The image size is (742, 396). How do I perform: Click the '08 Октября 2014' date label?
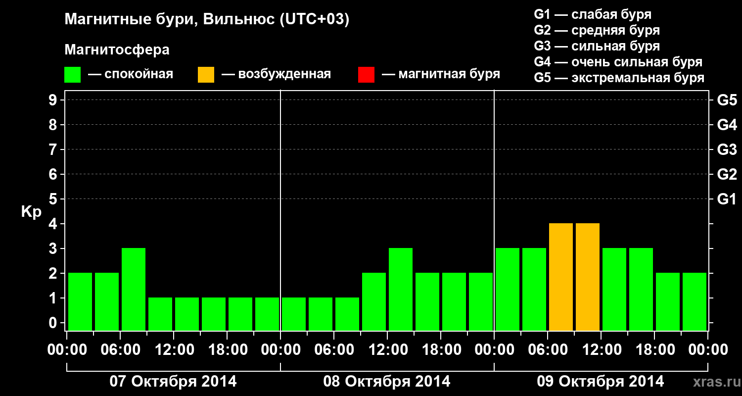pos(387,382)
